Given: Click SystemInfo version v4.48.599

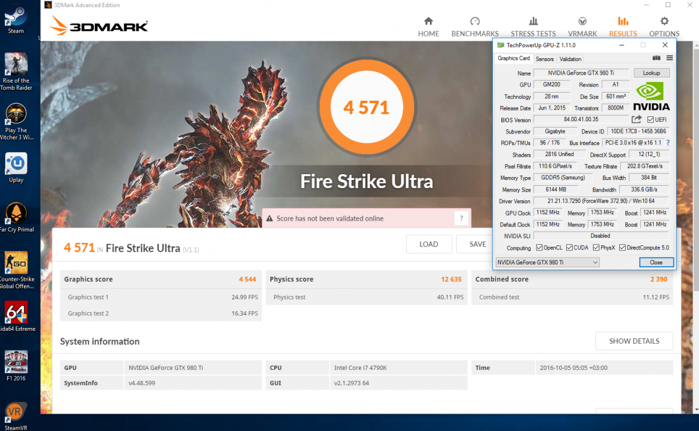Looking at the screenshot, I should 142,383.
